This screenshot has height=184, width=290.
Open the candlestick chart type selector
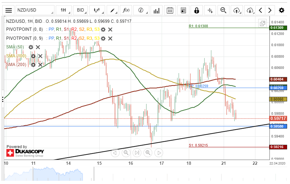tap(97, 10)
